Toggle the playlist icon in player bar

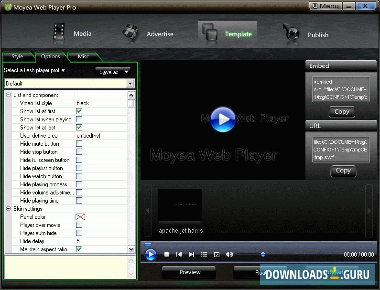[204, 254]
